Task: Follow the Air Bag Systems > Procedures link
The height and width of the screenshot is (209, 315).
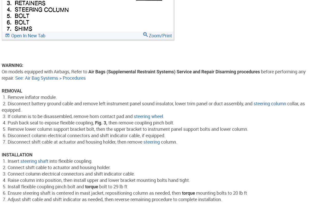Action: coord(50,78)
